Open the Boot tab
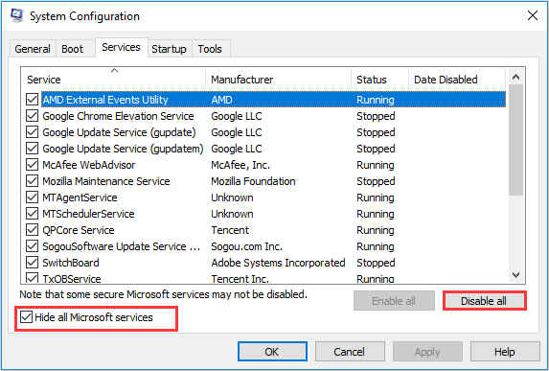Image resolution: width=549 pixels, height=371 pixels. coord(73,49)
